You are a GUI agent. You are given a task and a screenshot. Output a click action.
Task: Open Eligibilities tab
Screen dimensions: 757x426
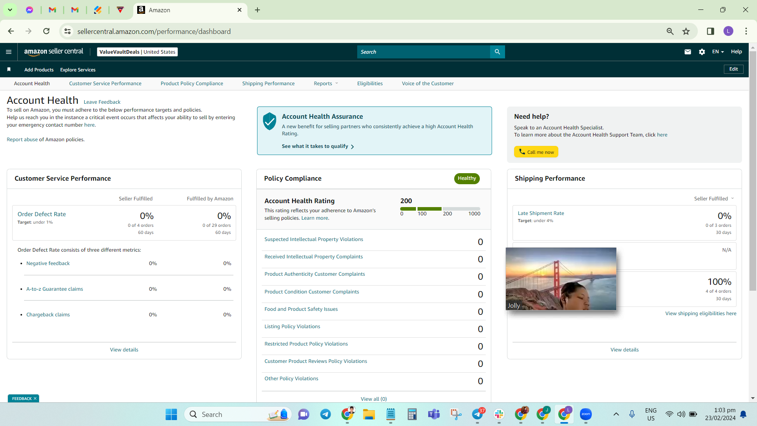370,83
